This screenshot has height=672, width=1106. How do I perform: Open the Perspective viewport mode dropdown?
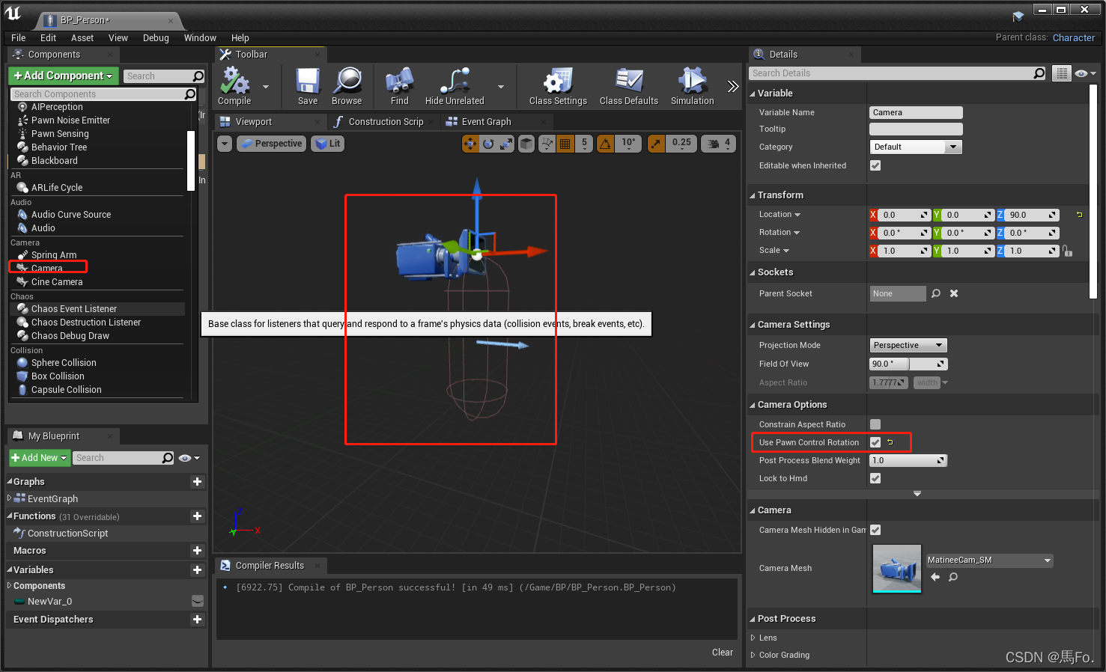pyautogui.click(x=271, y=143)
